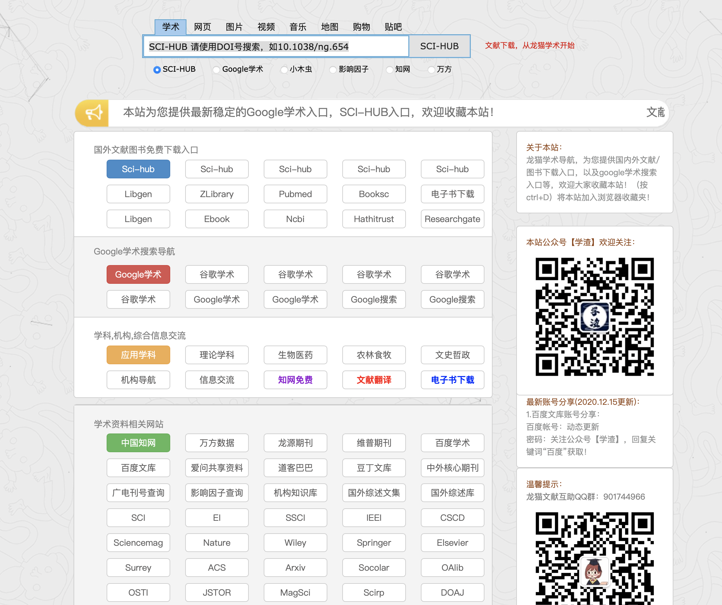The width and height of the screenshot is (722, 605).
Task: Open the Springer link
Action: click(x=374, y=542)
